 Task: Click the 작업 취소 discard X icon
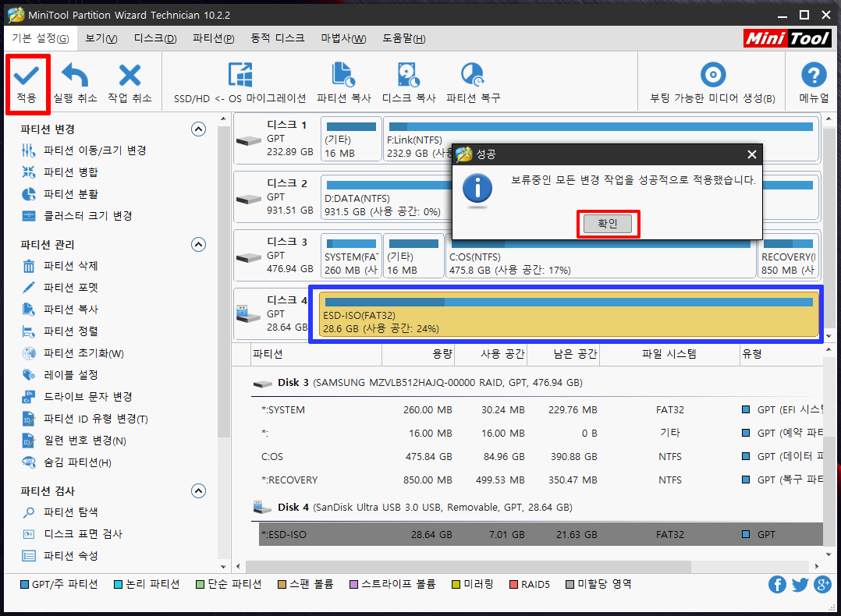pyautogui.click(x=130, y=75)
